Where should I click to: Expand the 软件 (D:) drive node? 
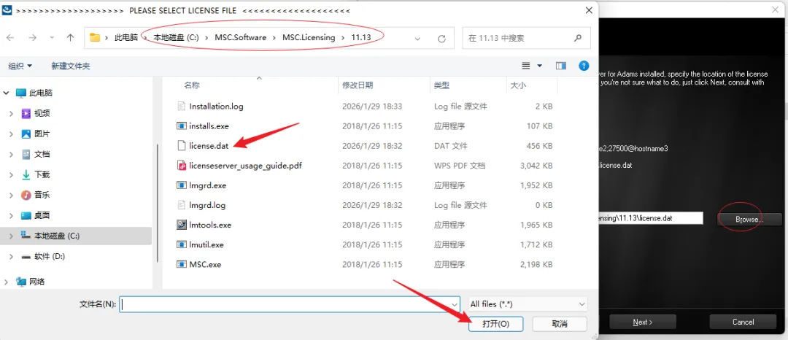pos(11,256)
